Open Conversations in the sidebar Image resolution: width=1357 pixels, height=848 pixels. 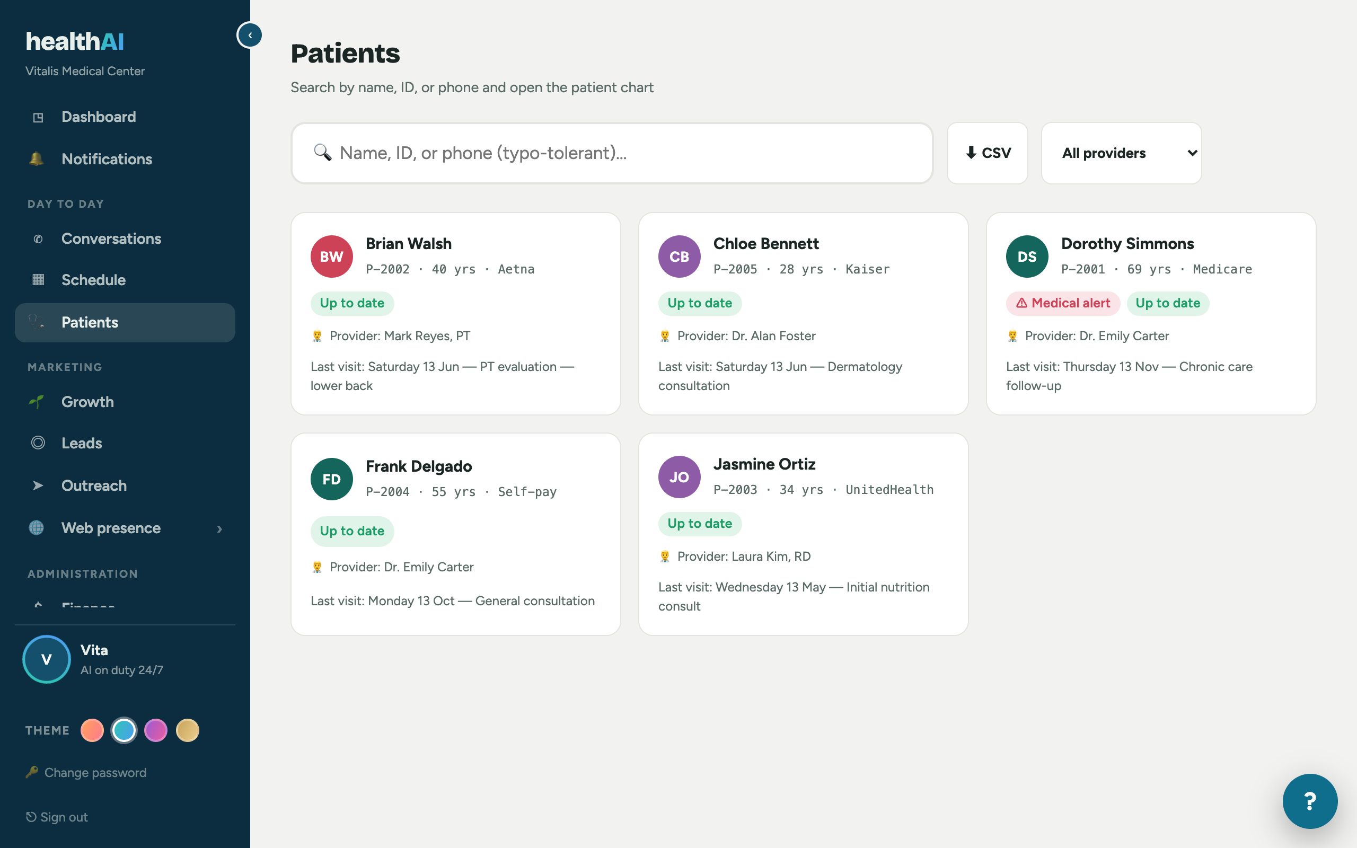pos(111,239)
